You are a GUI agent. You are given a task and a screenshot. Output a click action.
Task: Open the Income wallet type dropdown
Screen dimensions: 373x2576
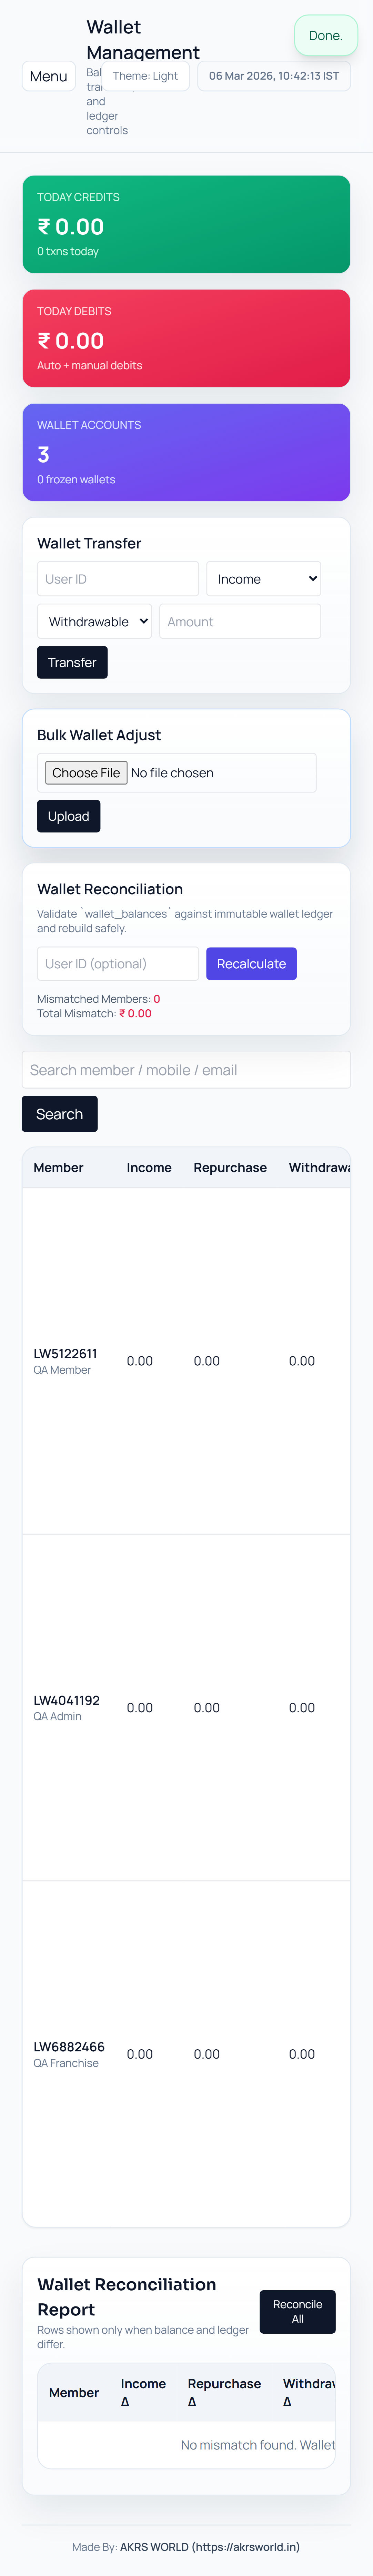pyautogui.click(x=263, y=579)
